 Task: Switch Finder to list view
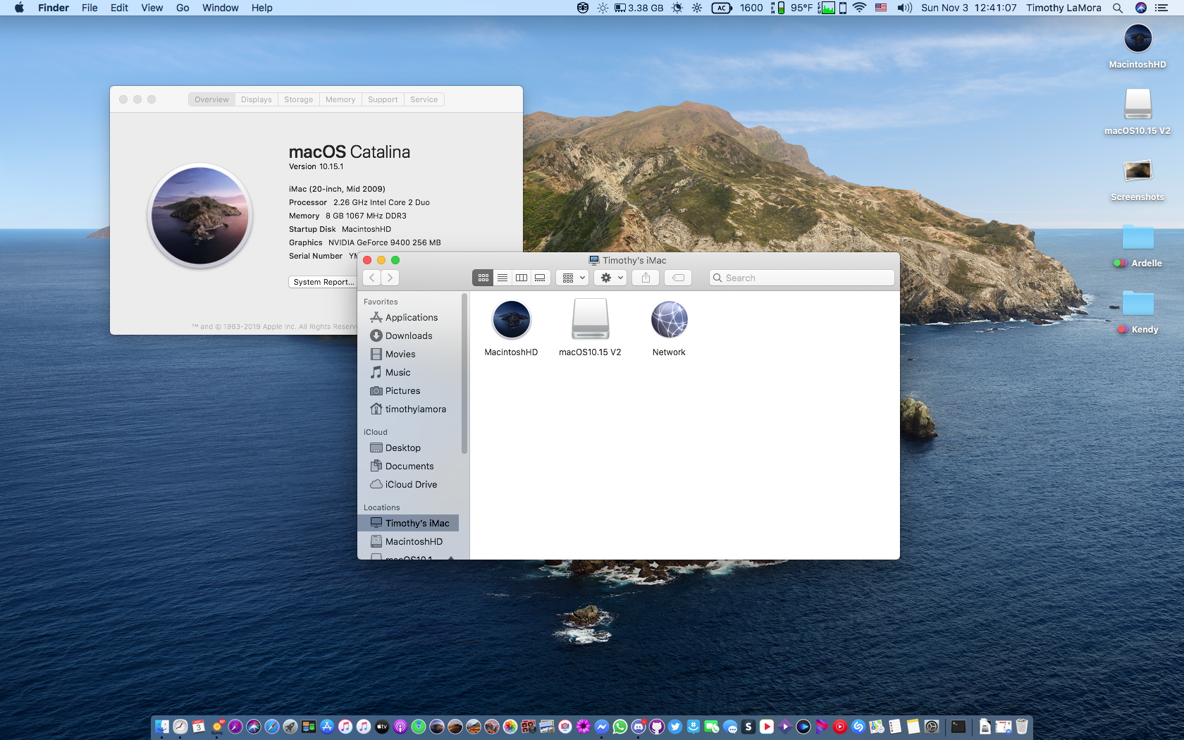click(x=502, y=278)
